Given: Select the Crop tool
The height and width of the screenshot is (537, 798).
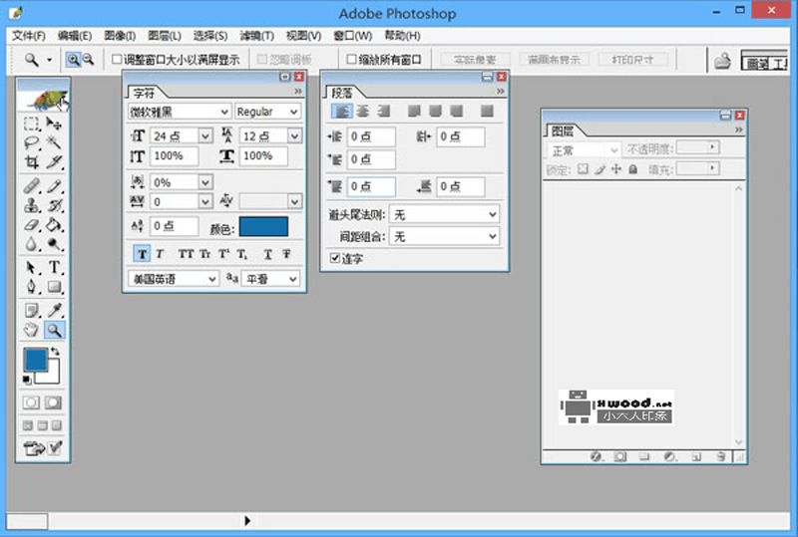Looking at the screenshot, I should (32, 162).
